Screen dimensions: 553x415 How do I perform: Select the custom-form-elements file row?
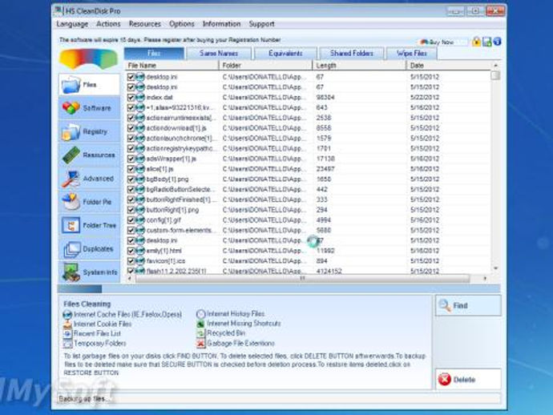click(x=308, y=230)
